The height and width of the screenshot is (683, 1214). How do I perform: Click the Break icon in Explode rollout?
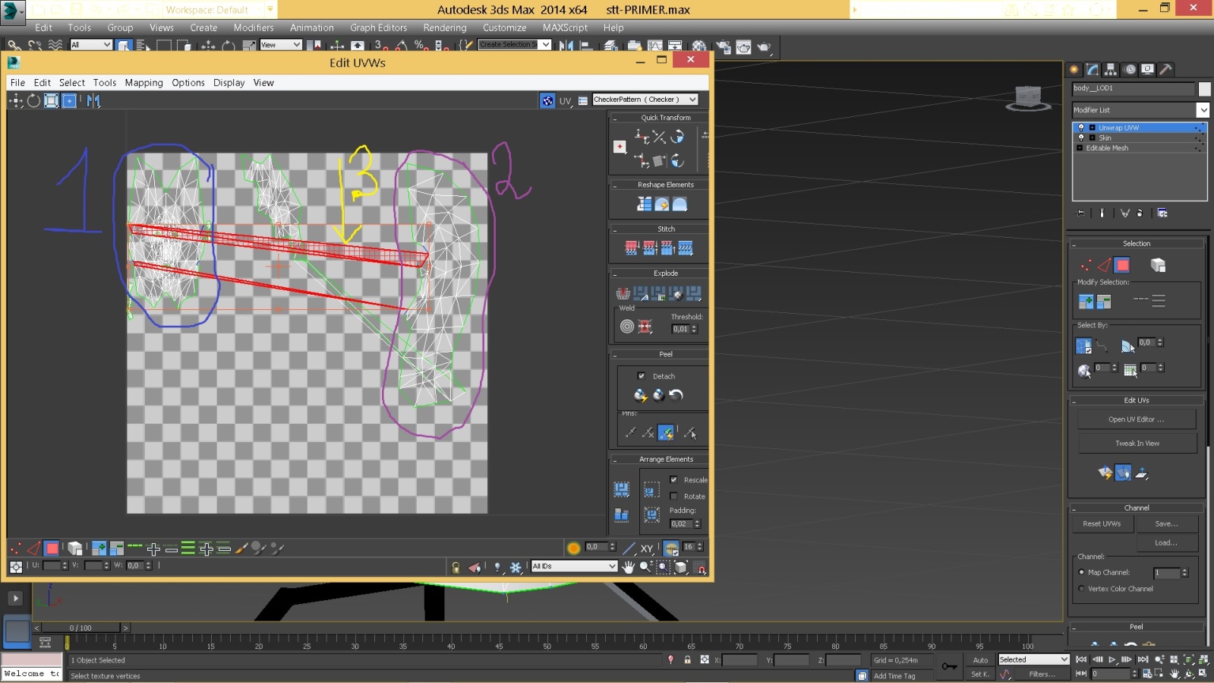[623, 293]
